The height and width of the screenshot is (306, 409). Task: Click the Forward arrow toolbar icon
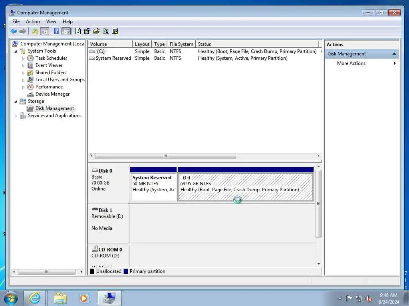click(23, 31)
